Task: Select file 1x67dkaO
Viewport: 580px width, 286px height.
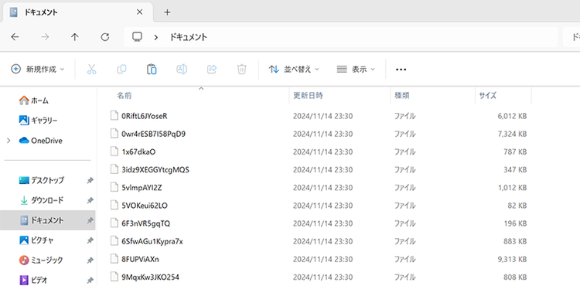Action: pyautogui.click(x=138, y=152)
